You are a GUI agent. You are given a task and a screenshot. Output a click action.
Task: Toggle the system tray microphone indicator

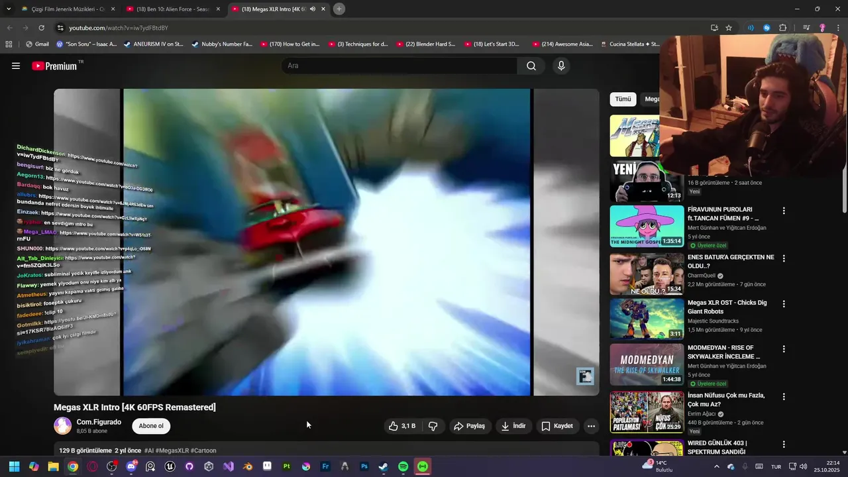coord(745,466)
